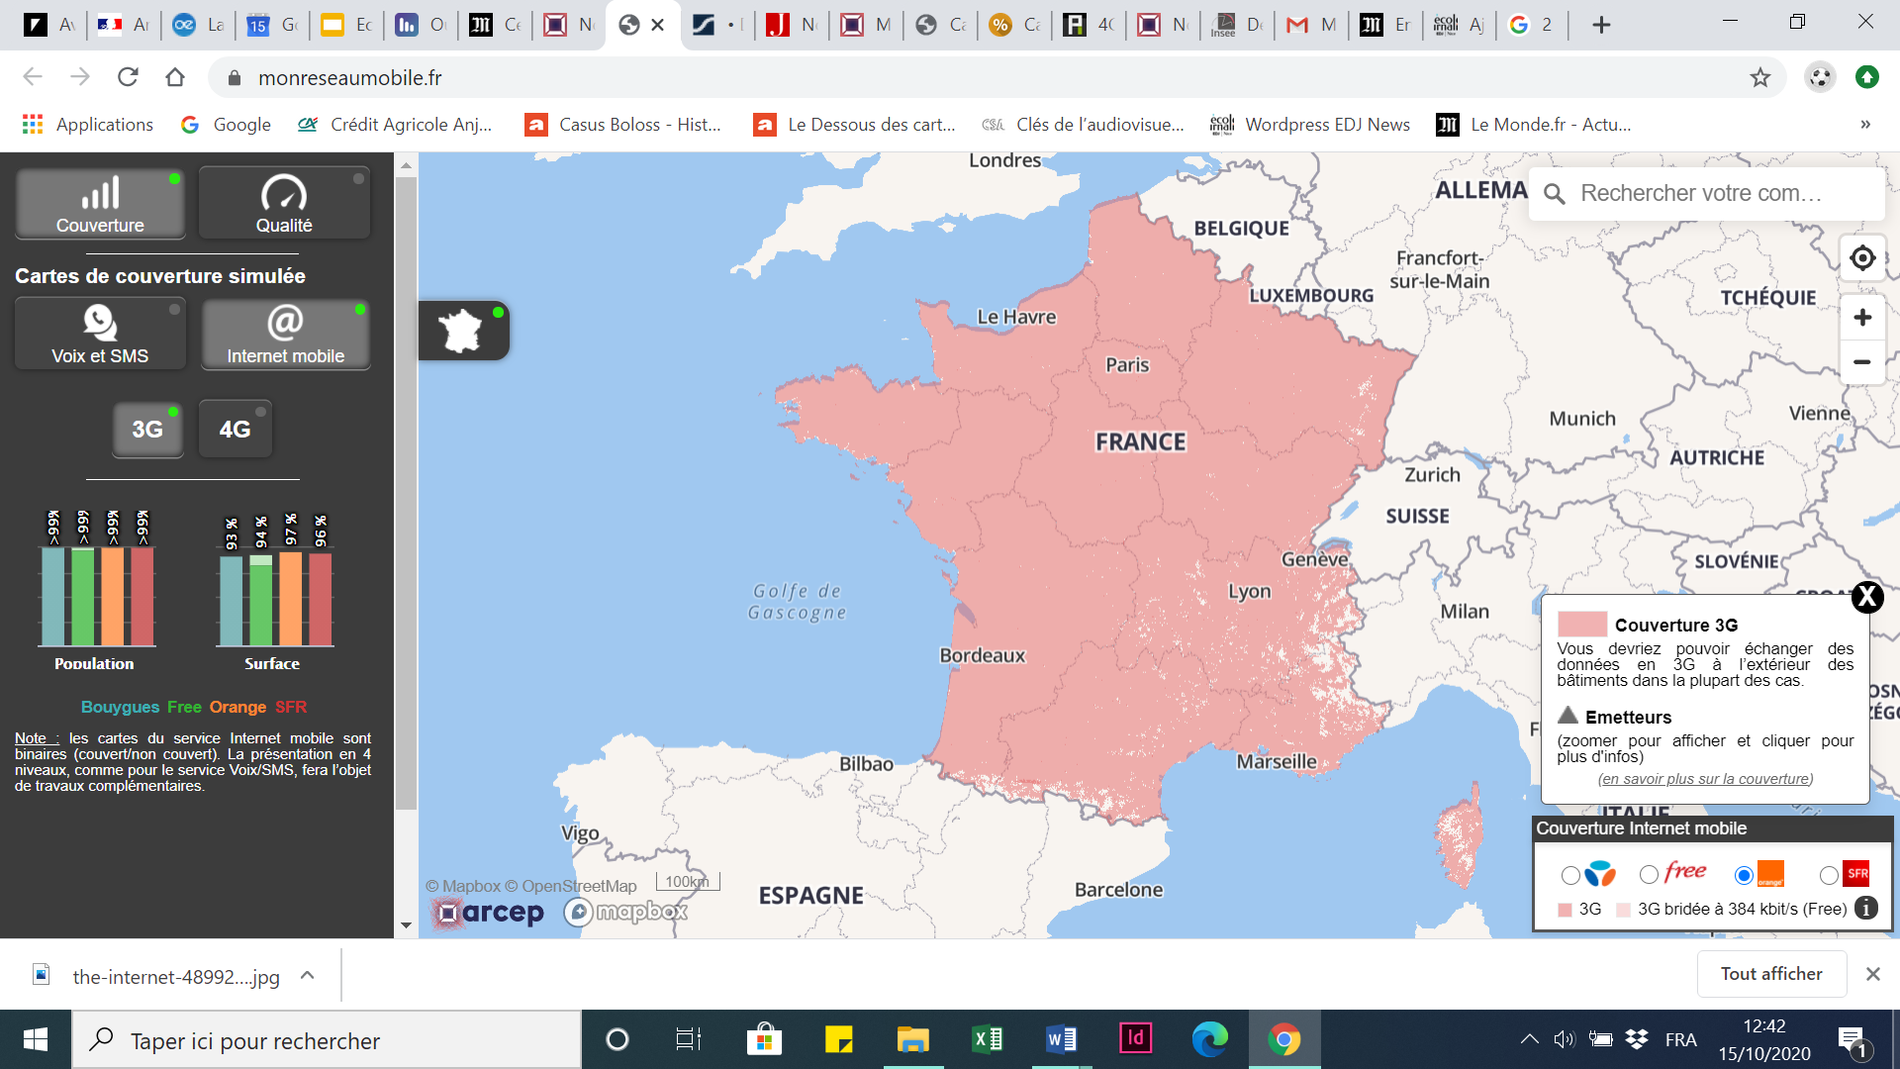This screenshot has width=1900, height=1069.
Task: Expand download options for the-internet jpg file
Action: click(x=308, y=976)
